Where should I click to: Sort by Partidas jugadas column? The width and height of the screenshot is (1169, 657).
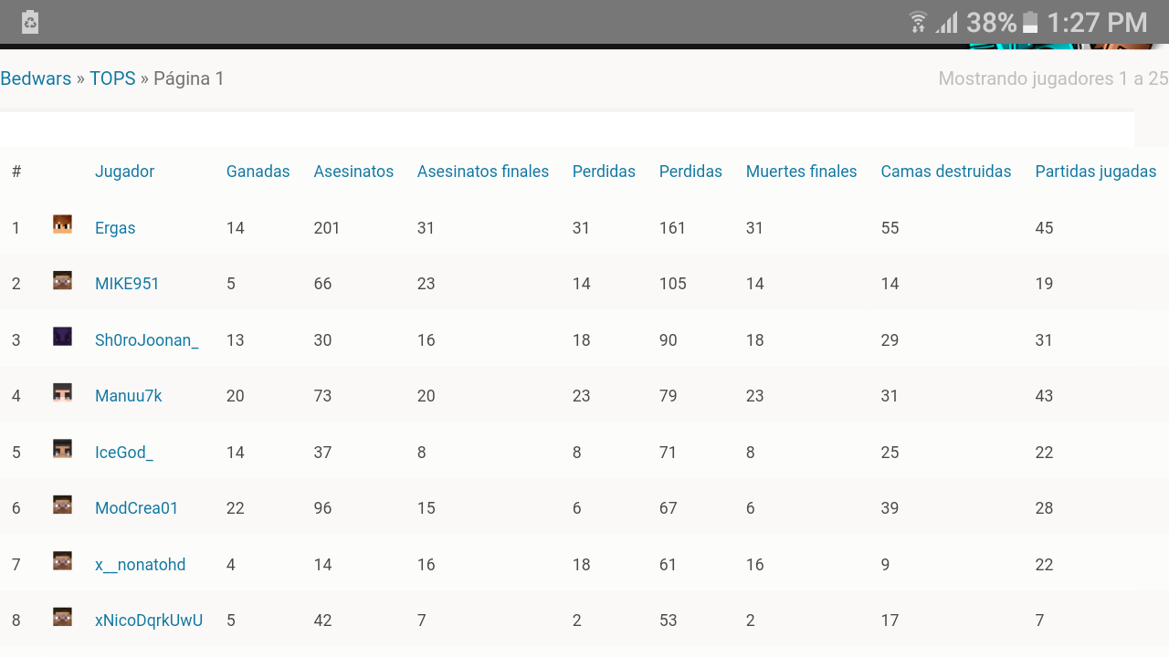click(1095, 172)
